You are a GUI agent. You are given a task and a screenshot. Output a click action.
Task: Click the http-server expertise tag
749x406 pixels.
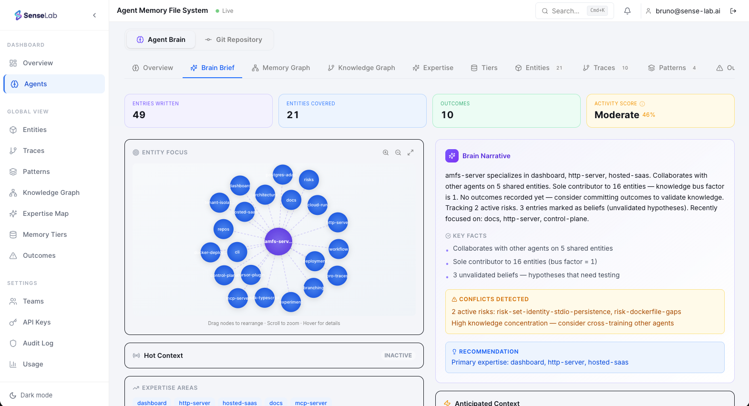click(195, 403)
